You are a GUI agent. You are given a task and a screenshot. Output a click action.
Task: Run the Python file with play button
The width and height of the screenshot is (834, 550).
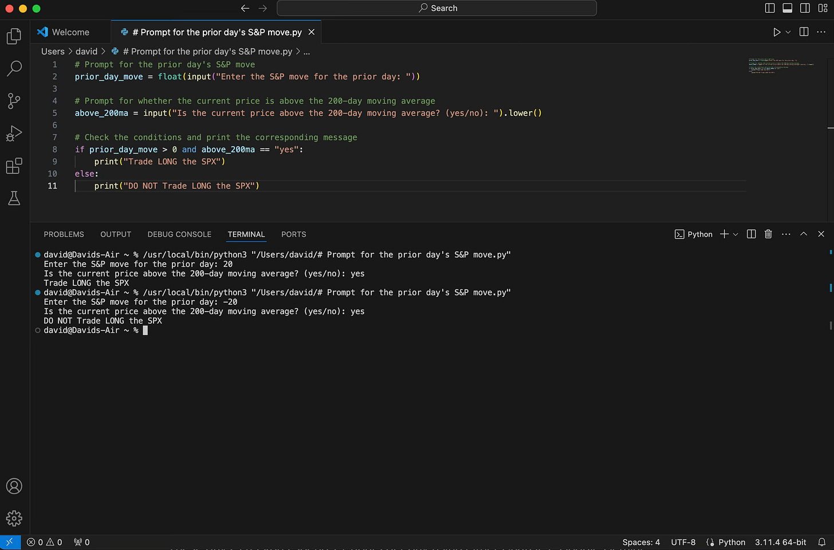click(777, 32)
